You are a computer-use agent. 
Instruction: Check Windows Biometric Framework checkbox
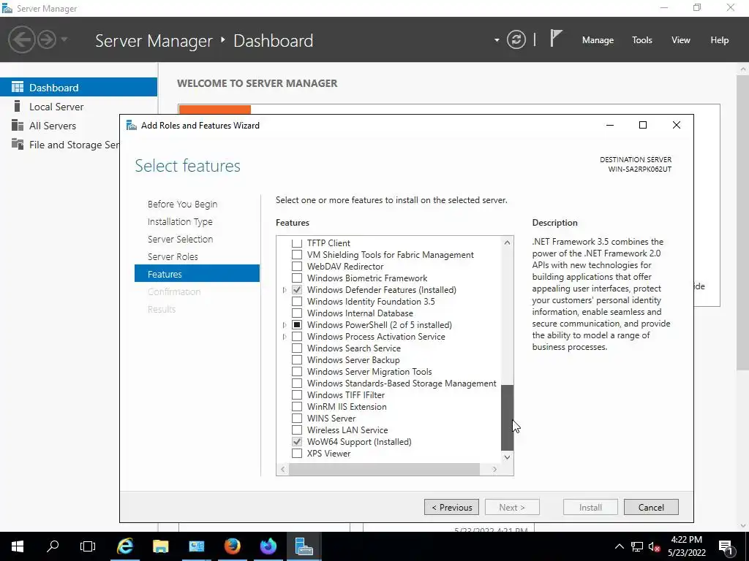pyautogui.click(x=297, y=278)
